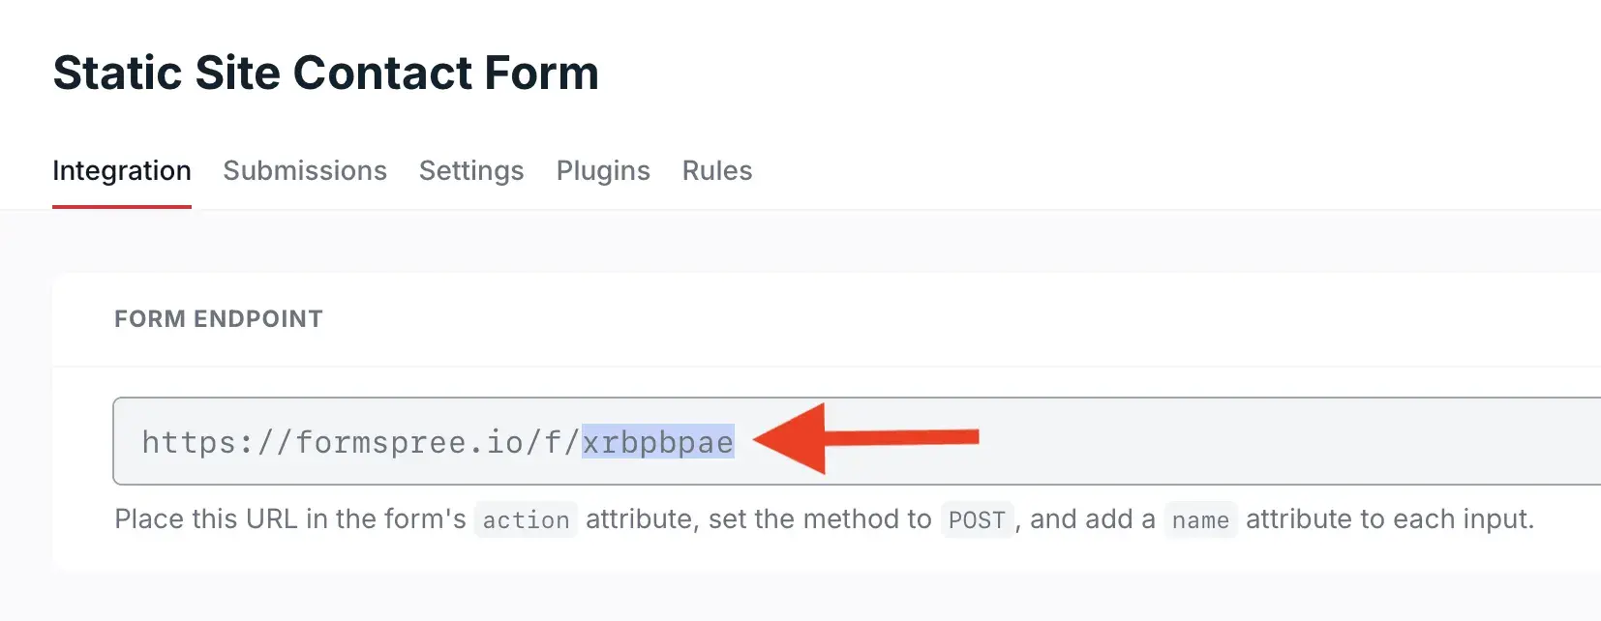Click the FORM ENDPOINT section header
This screenshot has width=1601, height=621.
click(218, 319)
